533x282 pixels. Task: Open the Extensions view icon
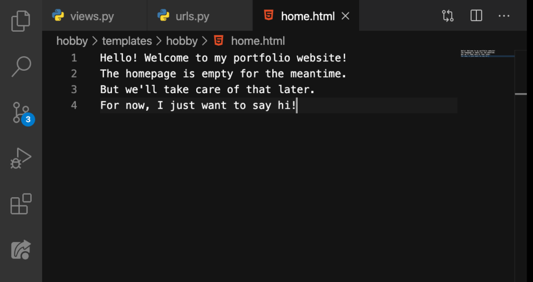coord(21,204)
